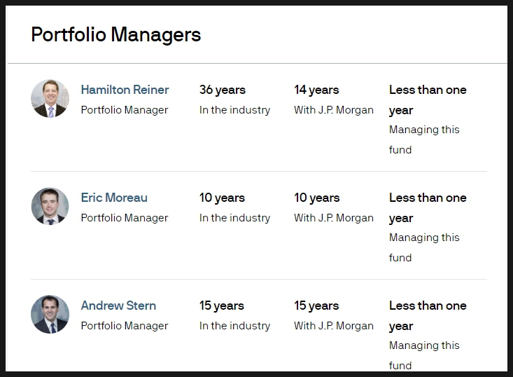Click Eric Moreau's '10 years' in industry
The height and width of the screenshot is (377, 513).
[x=222, y=198]
